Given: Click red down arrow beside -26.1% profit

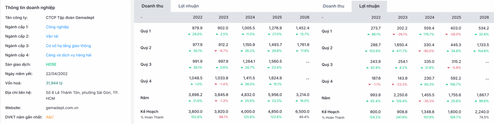Looking at the screenshot, I should tap(394, 34).
